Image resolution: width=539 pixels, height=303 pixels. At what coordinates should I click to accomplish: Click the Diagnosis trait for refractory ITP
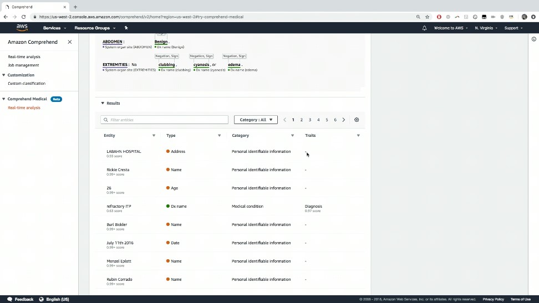pyautogui.click(x=313, y=207)
